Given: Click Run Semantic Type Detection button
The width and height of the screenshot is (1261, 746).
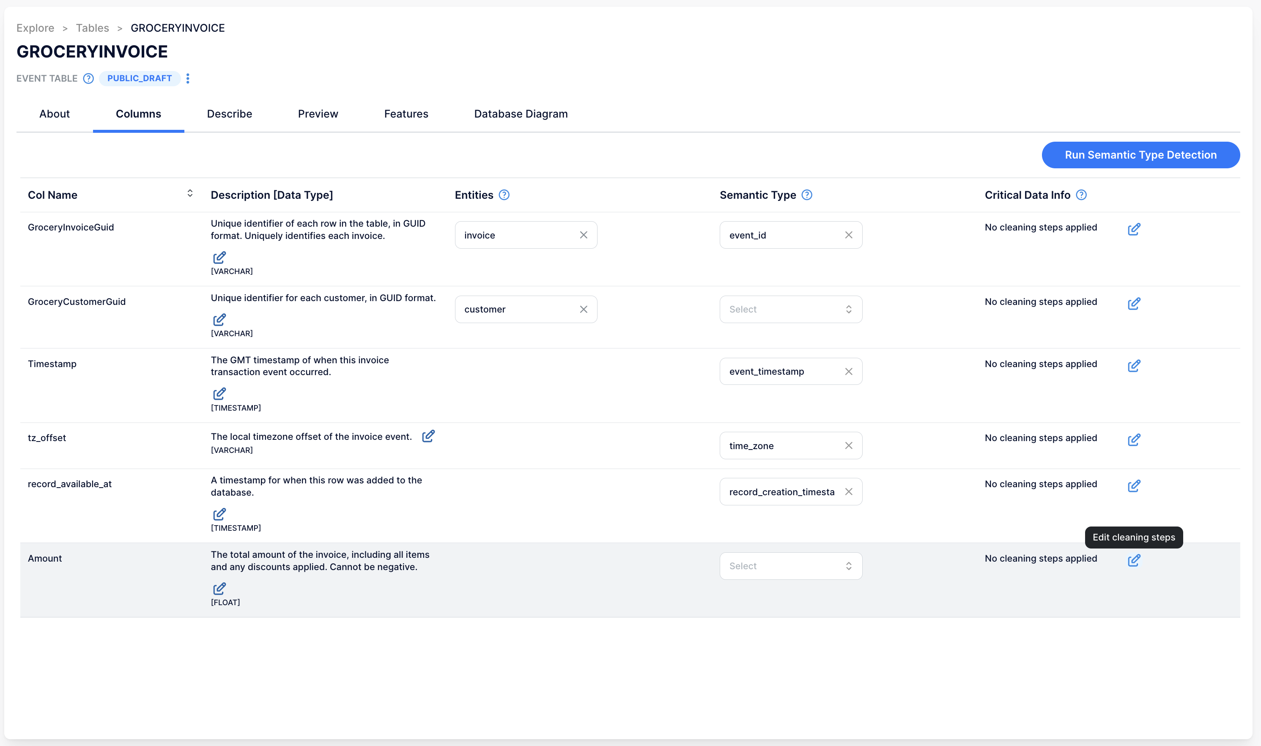Looking at the screenshot, I should pyautogui.click(x=1140, y=154).
